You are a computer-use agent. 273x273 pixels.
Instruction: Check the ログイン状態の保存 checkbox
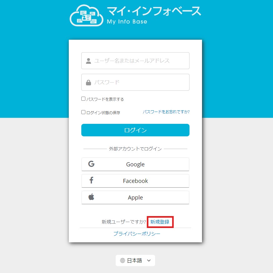click(83, 112)
